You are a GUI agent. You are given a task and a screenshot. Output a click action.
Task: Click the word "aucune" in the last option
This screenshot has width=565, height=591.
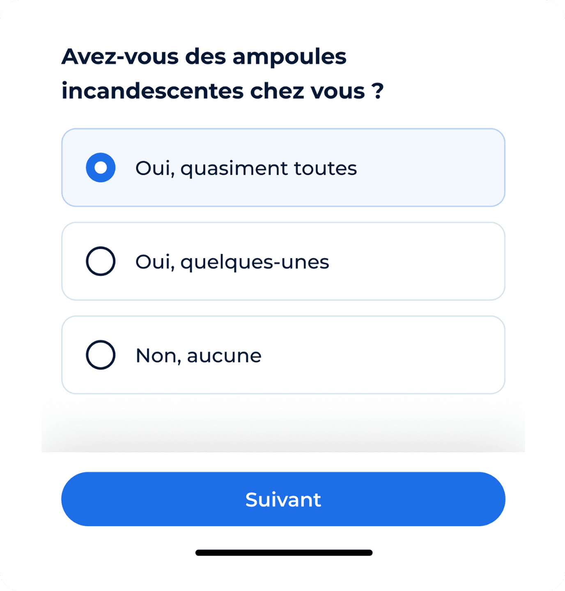coord(224,356)
